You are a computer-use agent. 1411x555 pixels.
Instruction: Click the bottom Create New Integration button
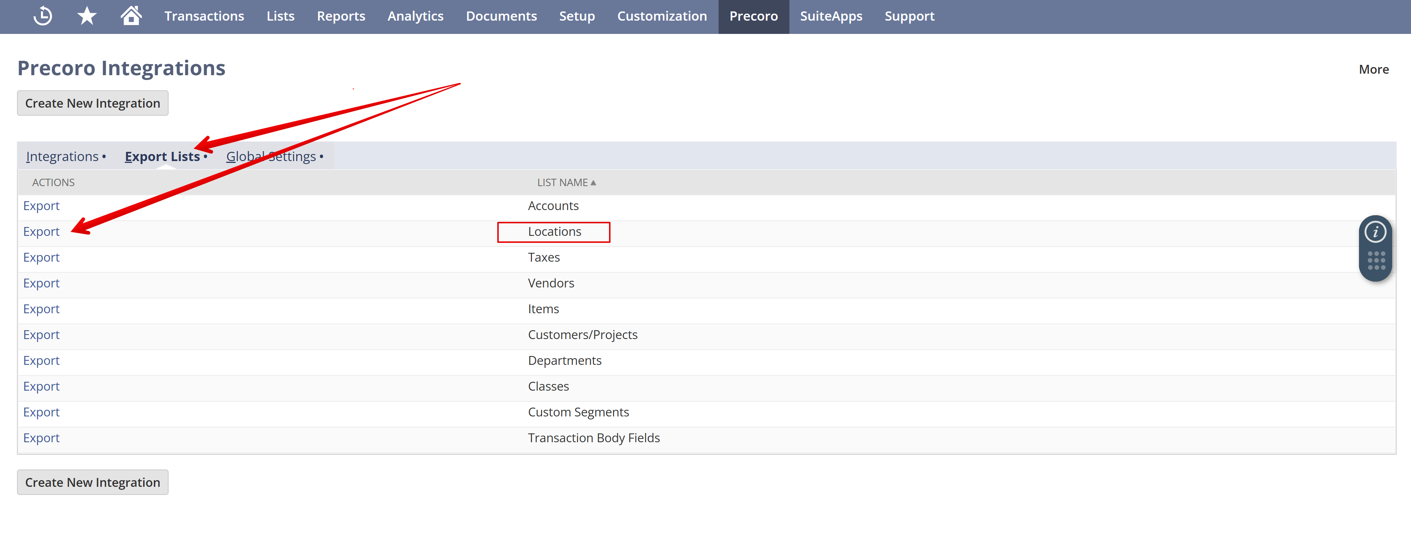coord(93,482)
